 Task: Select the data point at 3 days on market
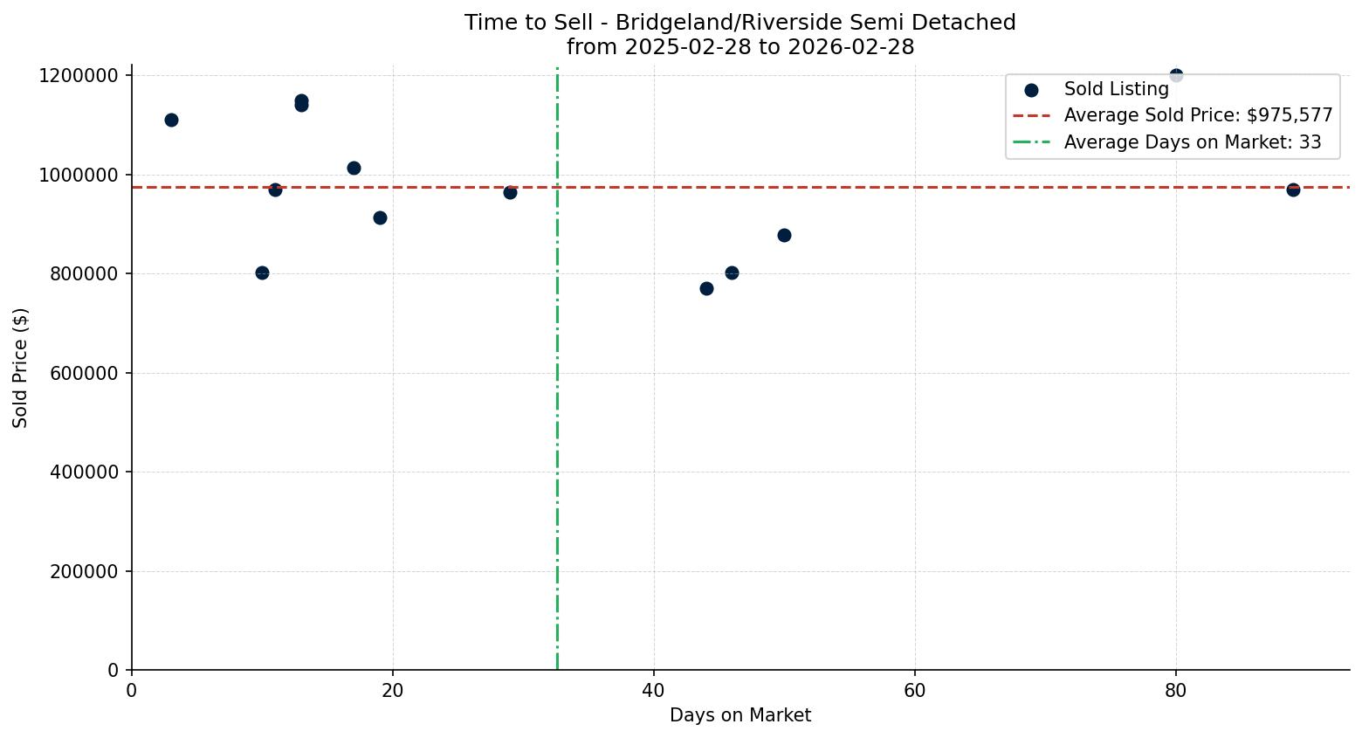[x=171, y=120]
